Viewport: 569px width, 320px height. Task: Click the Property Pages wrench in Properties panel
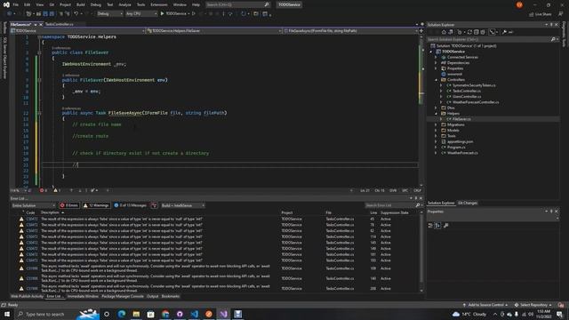coord(446,226)
